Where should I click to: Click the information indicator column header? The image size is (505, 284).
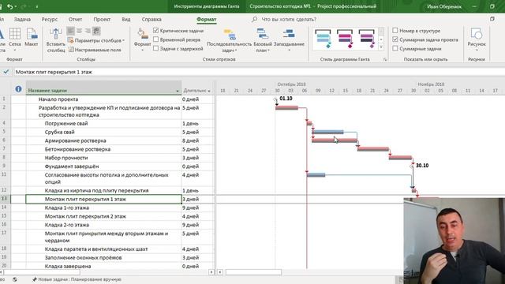pyautogui.click(x=18, y=89)
